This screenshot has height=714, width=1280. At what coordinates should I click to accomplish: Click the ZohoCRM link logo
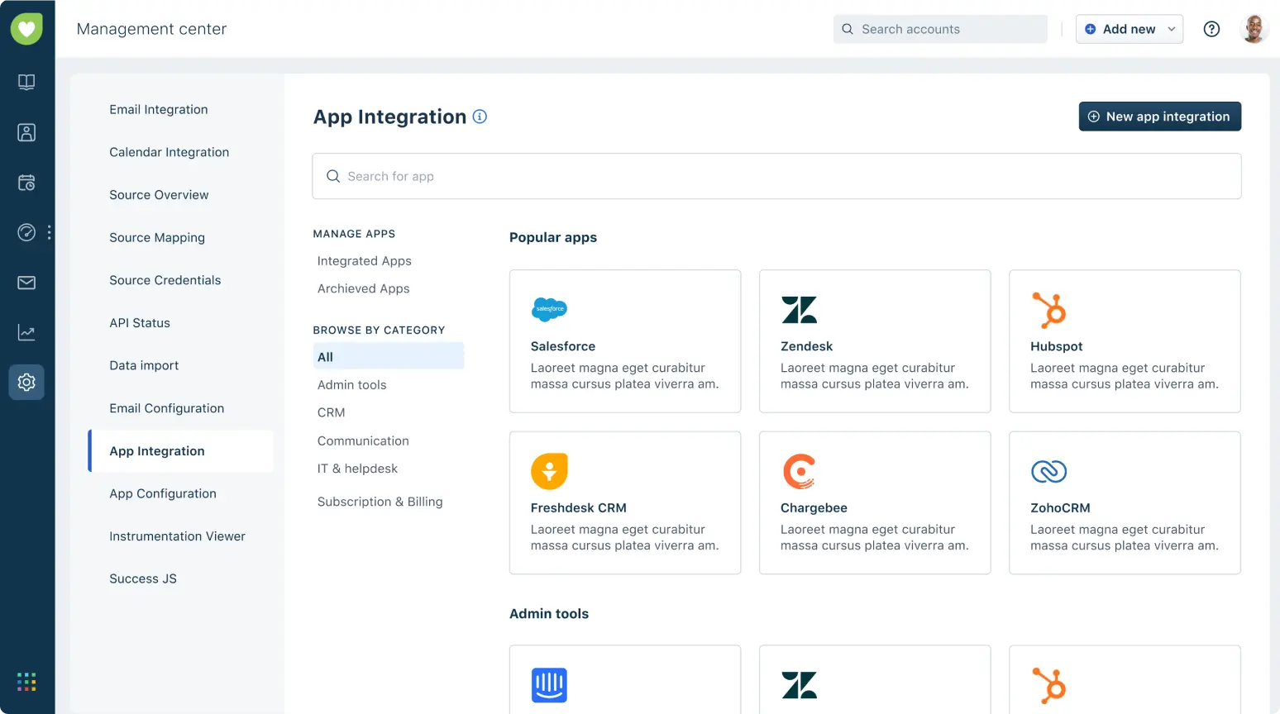tap(1049, 471)
